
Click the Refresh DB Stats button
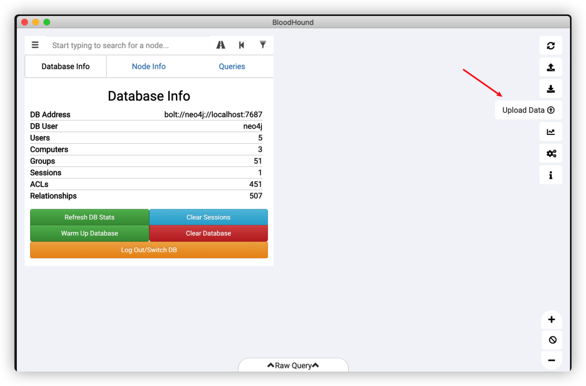pyautogui.click(x=89, y=217)
